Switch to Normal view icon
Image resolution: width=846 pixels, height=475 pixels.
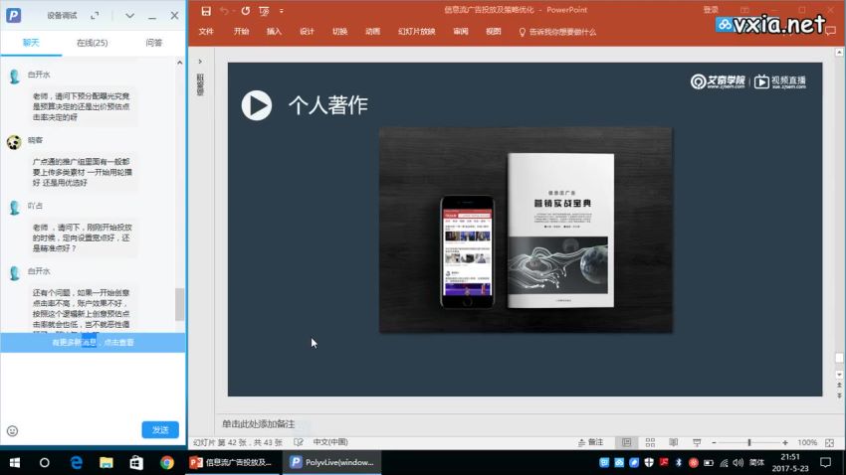click(626, 442)
